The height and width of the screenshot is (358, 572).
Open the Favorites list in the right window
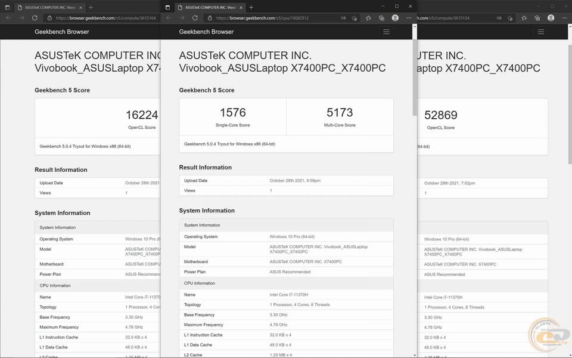pyautogui.click(x=524, y=18)
